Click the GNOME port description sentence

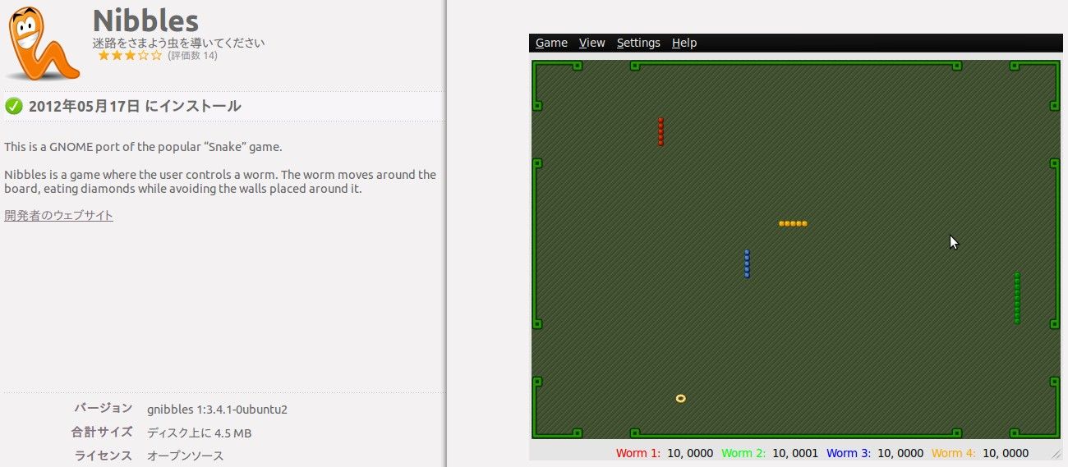[143, 147]
